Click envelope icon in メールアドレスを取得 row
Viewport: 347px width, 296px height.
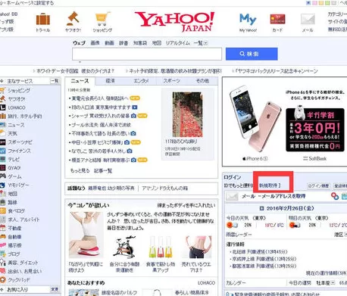[232, 196]
